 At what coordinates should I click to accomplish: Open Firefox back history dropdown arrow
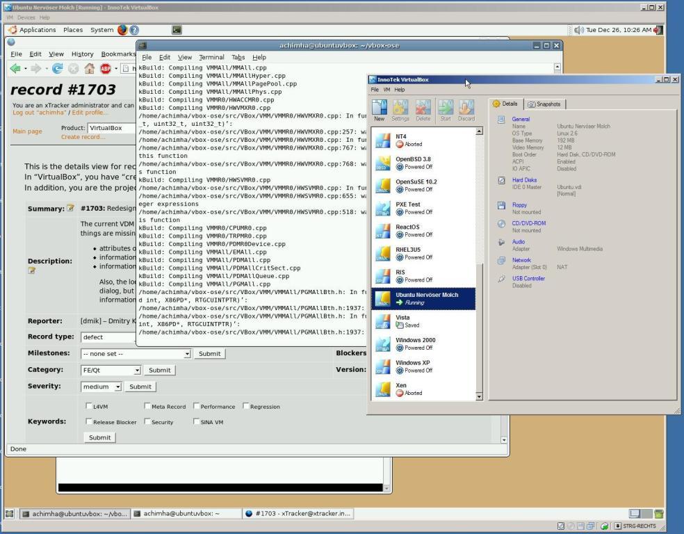26,69
